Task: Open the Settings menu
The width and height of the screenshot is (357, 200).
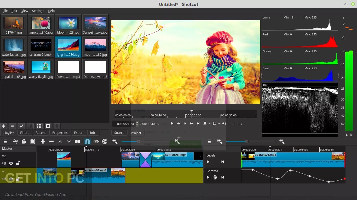Action: 38,11
